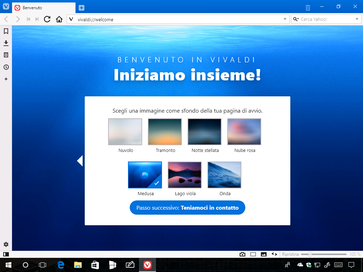Open Task View on taskbar
The width and height of the screenshot is (363, 272).
(43, 265)
